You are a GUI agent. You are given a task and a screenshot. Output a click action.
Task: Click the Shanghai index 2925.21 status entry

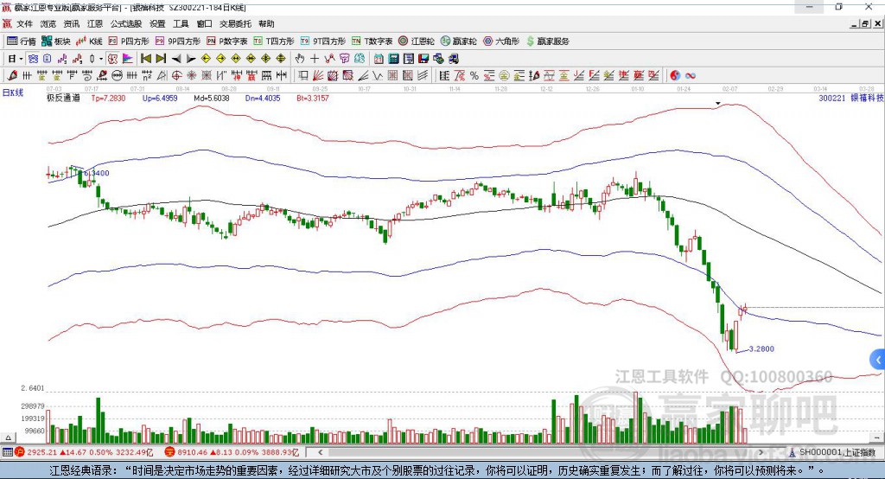click(x=84, y=452)
